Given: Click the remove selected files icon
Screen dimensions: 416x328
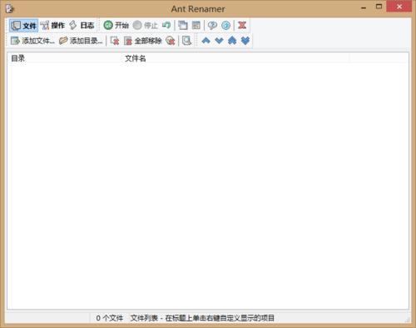Looking at the screenshot, I should [115, 41].
